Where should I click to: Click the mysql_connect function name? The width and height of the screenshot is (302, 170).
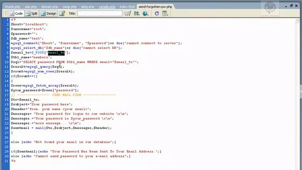tap(24, 43)
